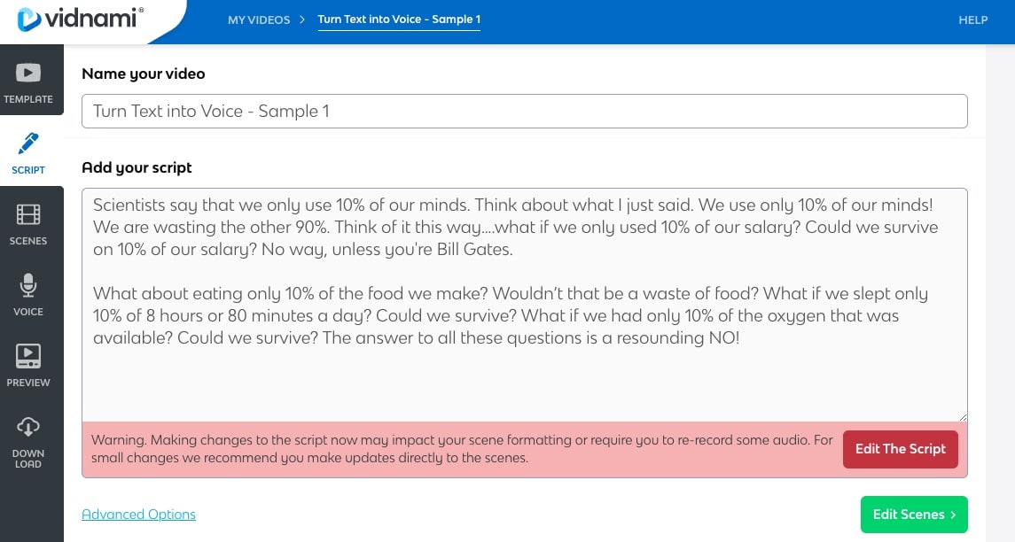The height and width of the screenshot is (542, 1015).
Task: Open the Preview step icon
Action: (28, 356)
